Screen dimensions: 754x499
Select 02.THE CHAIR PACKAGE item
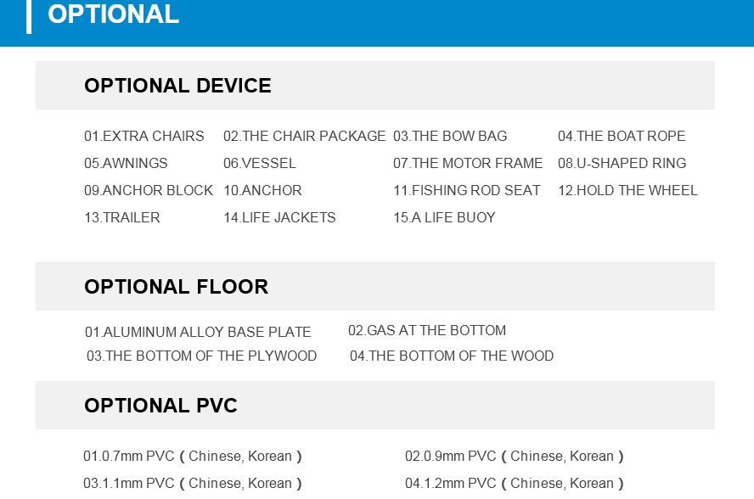click(x=304, y=136)
